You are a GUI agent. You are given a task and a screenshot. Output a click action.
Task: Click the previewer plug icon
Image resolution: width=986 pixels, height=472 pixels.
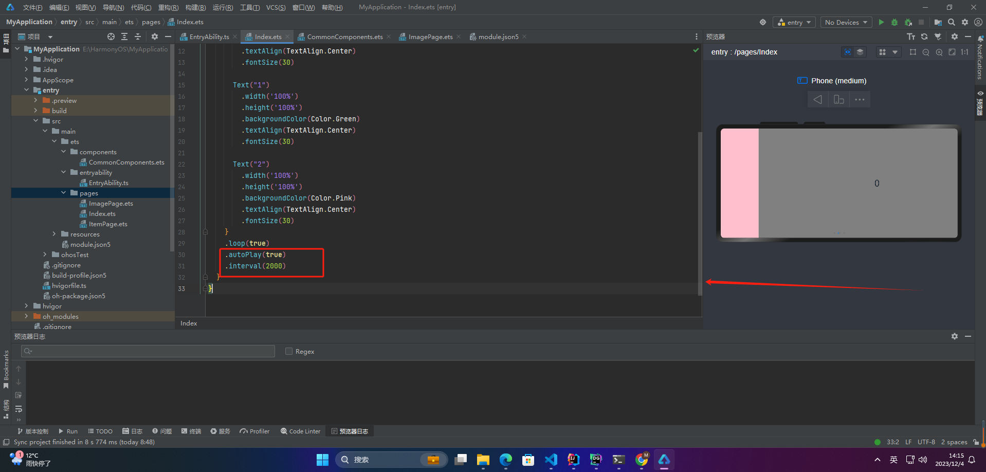[938, 37]
